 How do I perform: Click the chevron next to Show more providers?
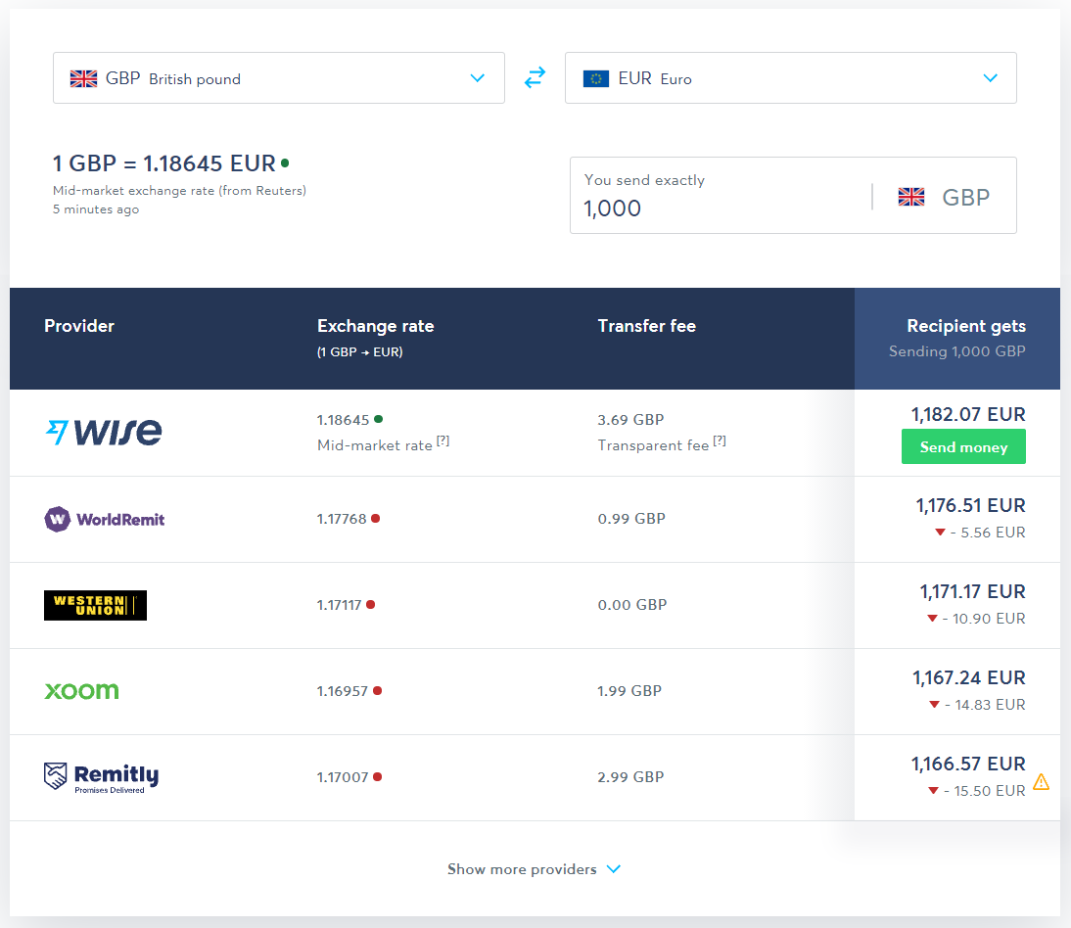point(614,868)
